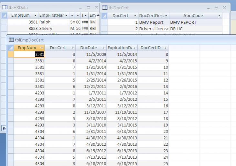Image resolution: width=236 pixels, height=166 pixels.
Task: Click the DMV Report cell in tblDocCert
Action: [x=151, y=22]
